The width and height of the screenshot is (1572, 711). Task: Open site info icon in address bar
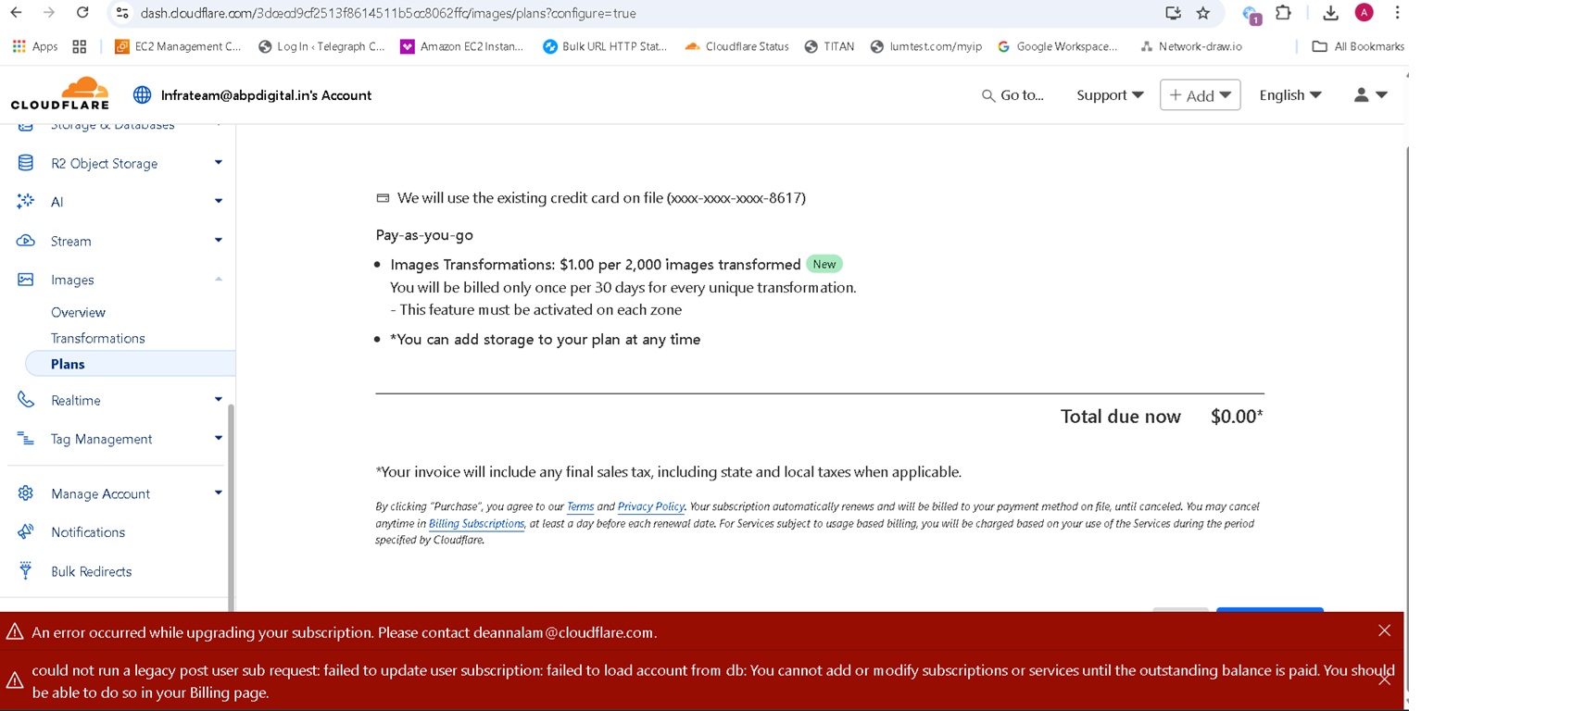tap(122, 13)
